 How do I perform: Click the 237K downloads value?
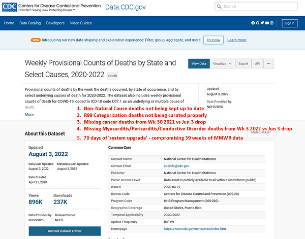tap(60, 202)
